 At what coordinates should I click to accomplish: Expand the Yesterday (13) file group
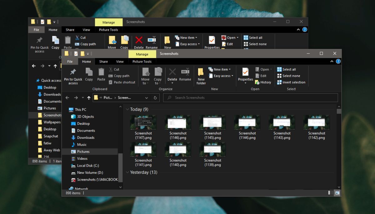click(127, 173)
